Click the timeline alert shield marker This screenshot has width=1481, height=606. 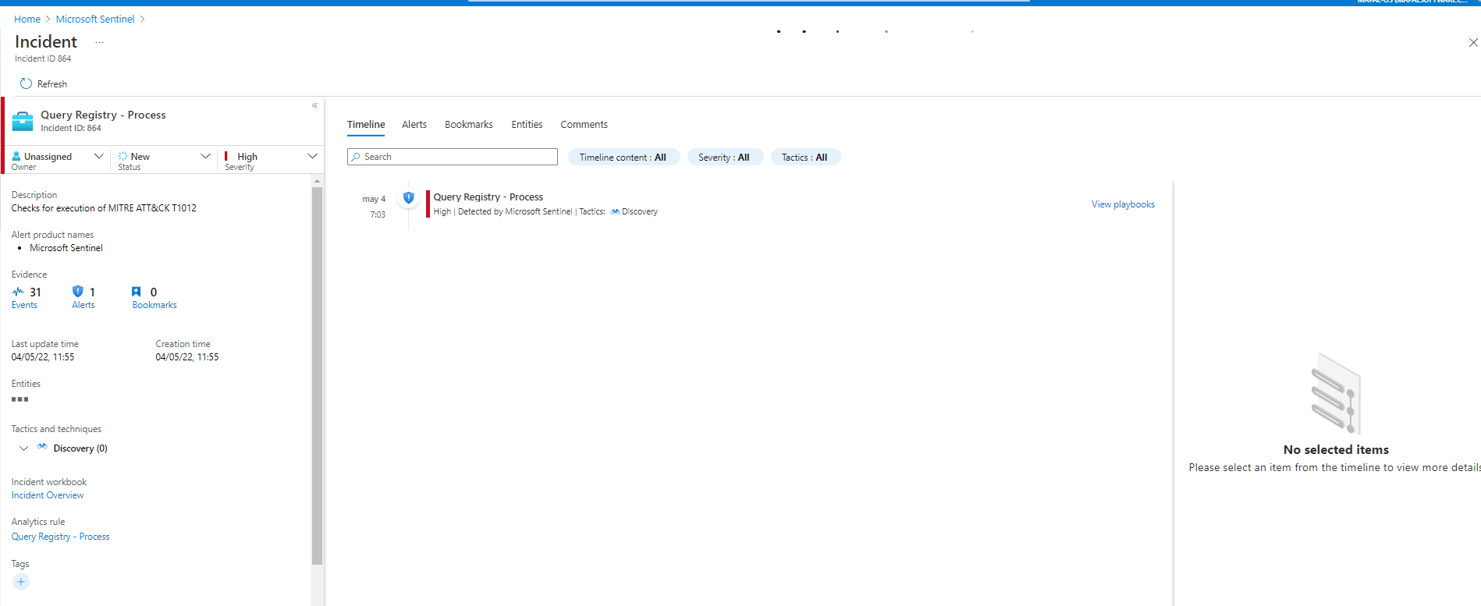pyautogui.click(x=408, y=198)
